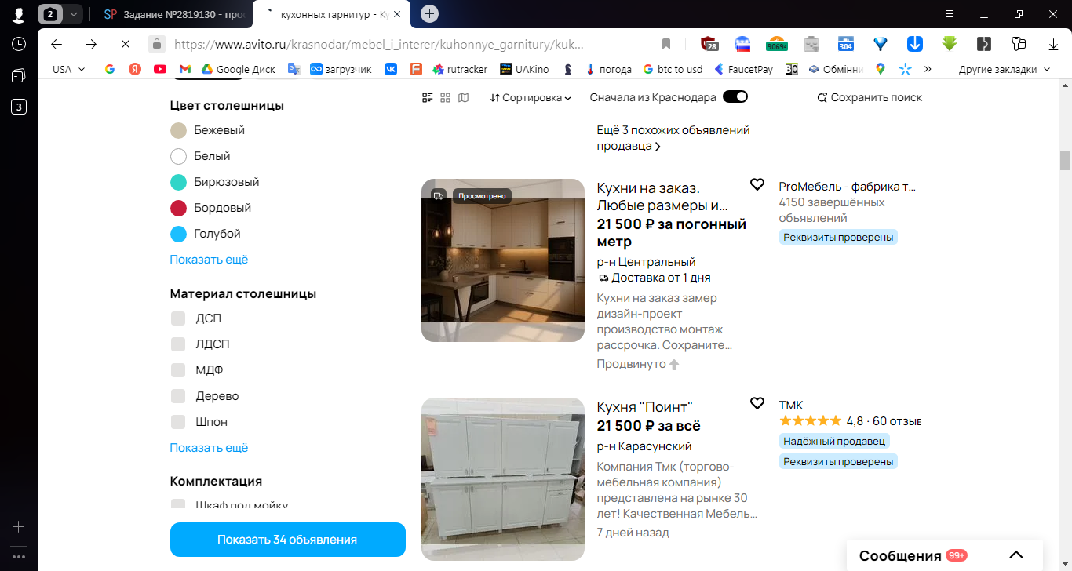
Task: Open the Сортировка sort dropdown
Action: [x=531, y=98]
